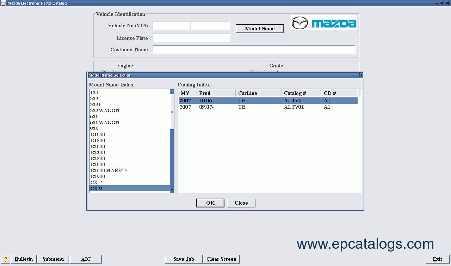Select model 121 in the list
Viewport: 451px width, 266px height.
click(x=130, y=92)
